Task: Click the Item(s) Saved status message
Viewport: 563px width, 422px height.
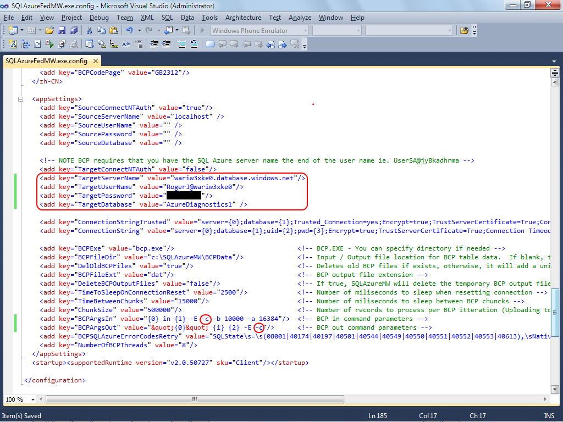Action: [x=21, y=415]
